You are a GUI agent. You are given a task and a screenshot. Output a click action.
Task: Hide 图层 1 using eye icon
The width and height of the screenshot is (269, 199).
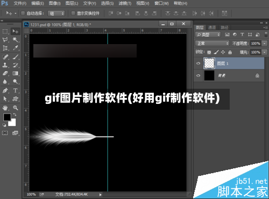(x=198, y=63)
